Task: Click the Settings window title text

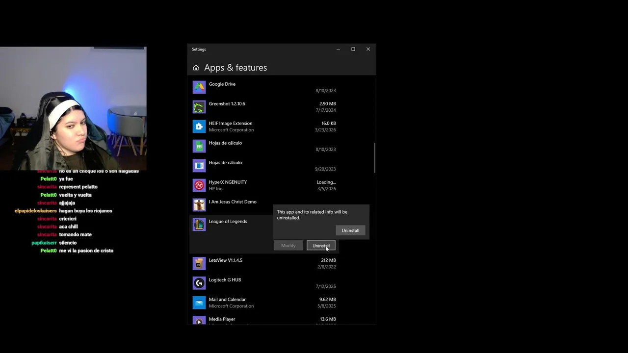Action: [199, 49]
